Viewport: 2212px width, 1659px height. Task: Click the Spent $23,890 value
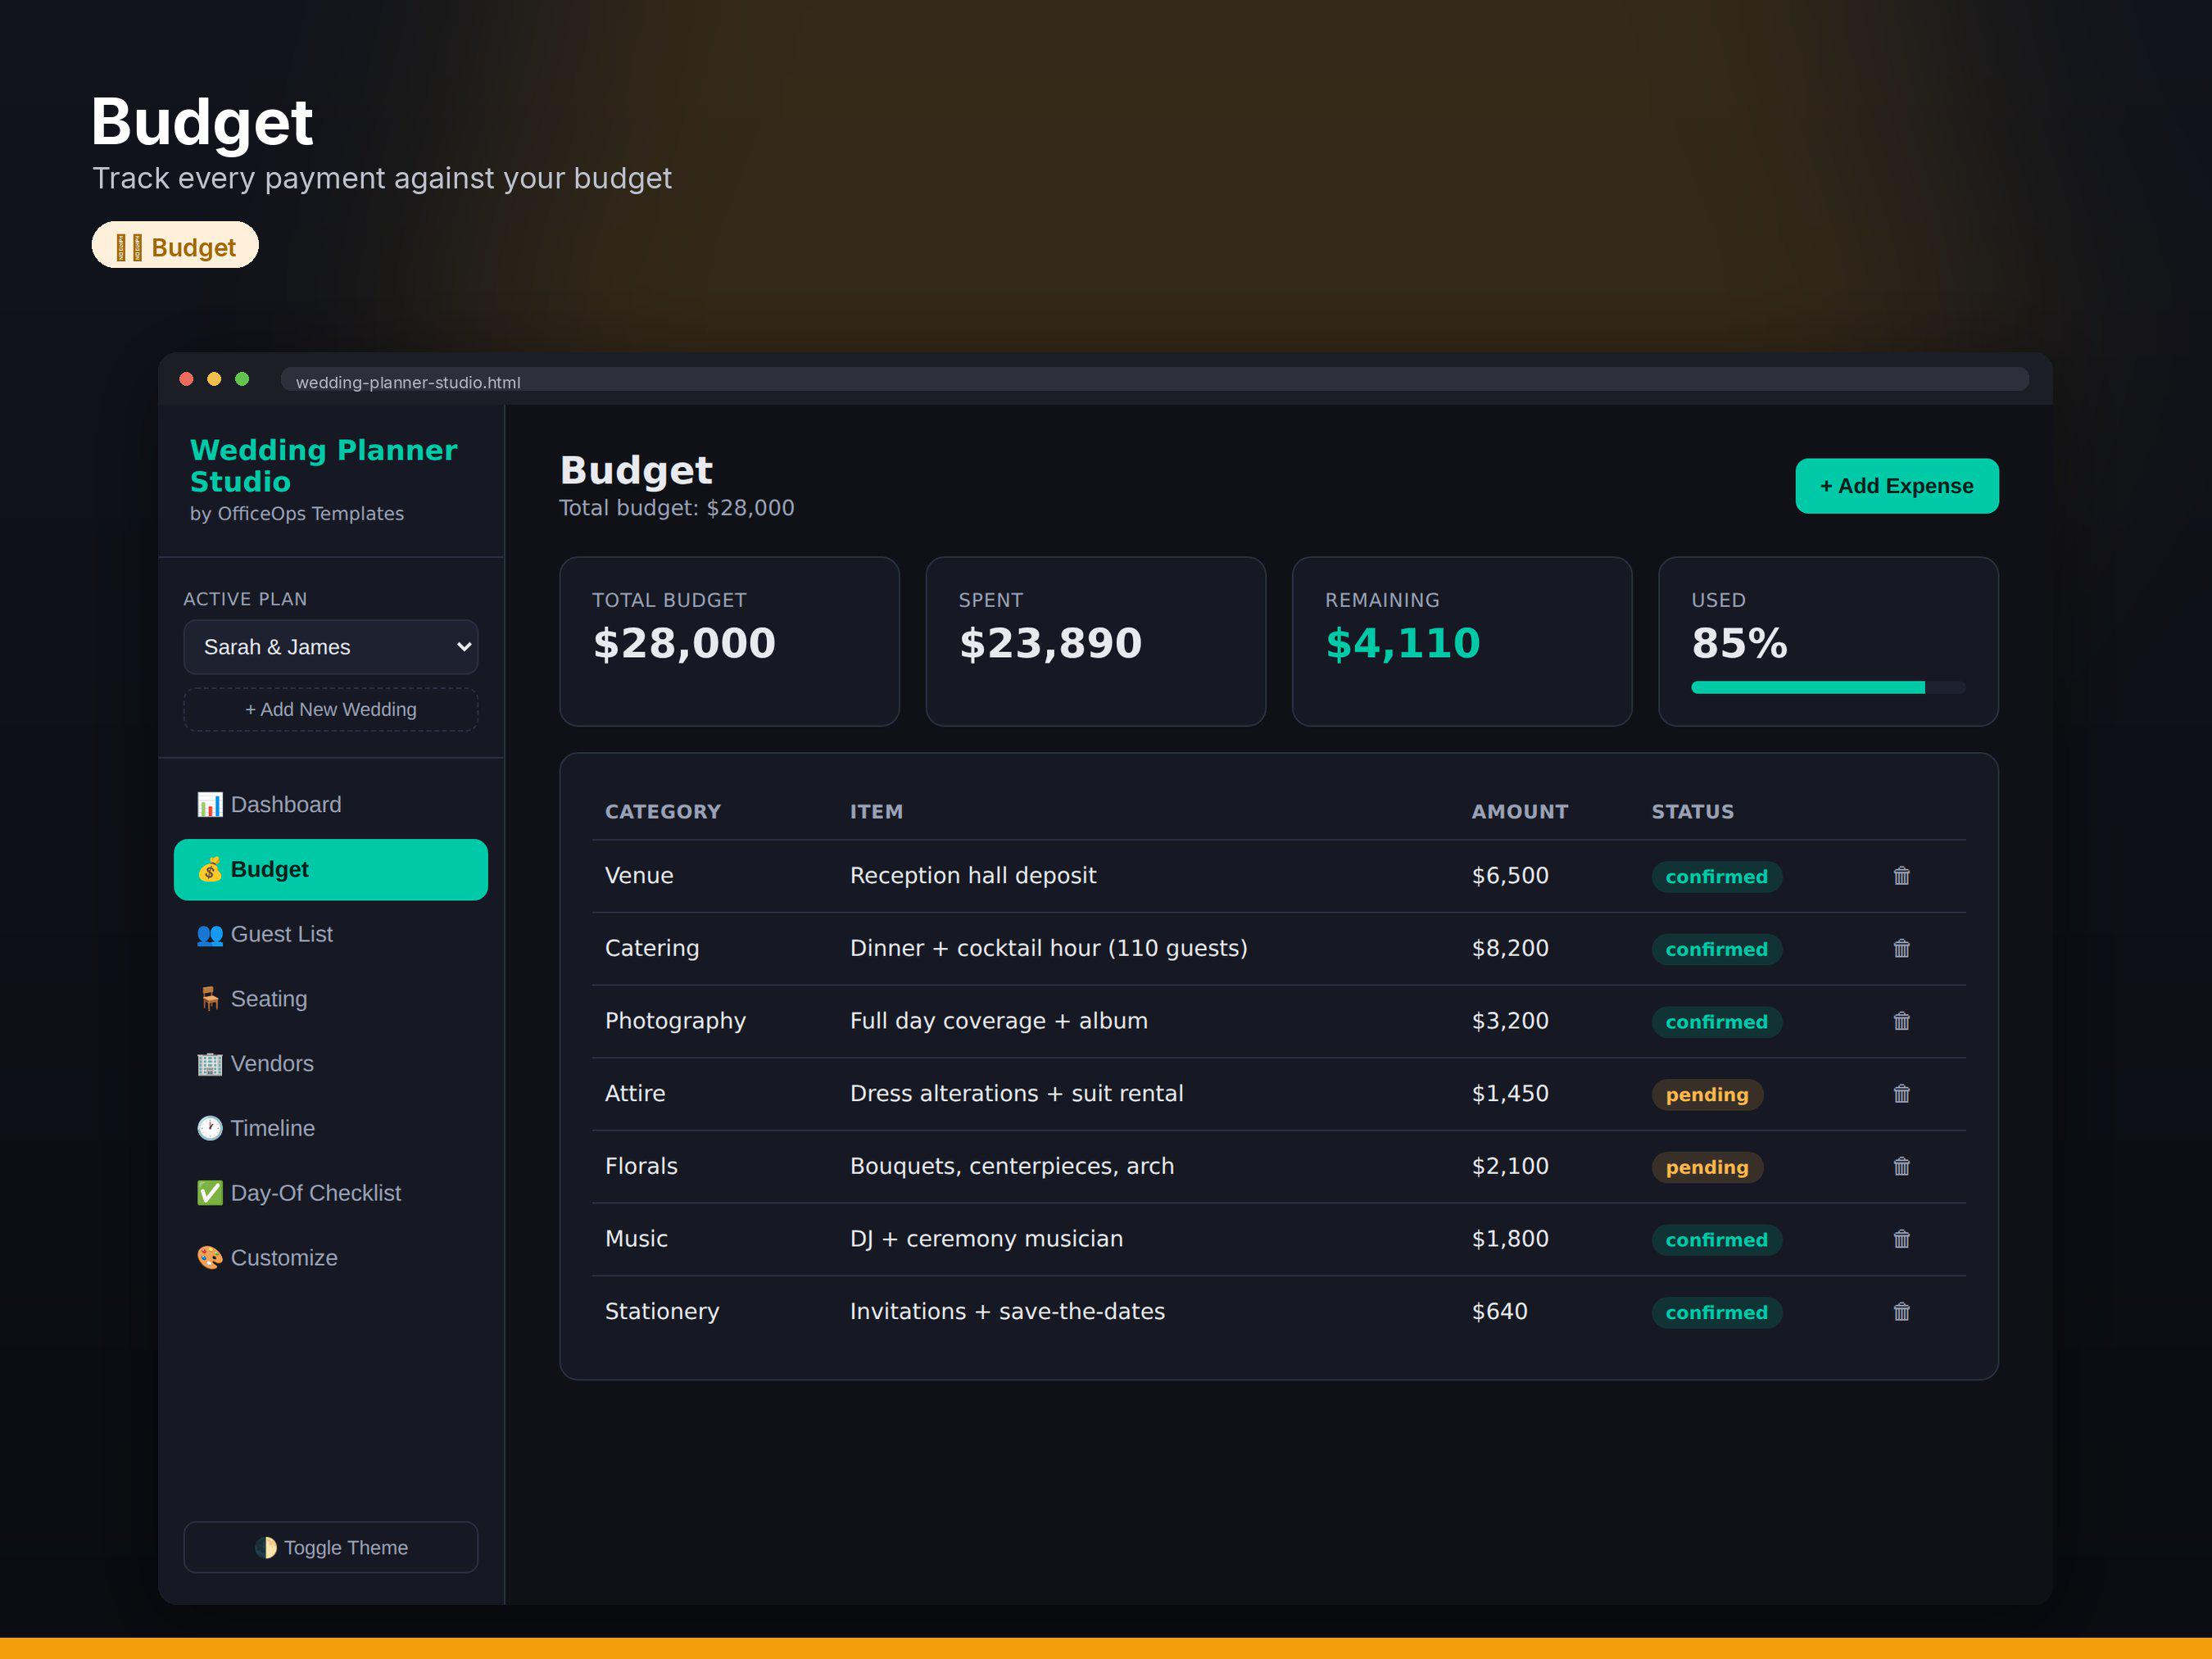tap(1050, 643)
